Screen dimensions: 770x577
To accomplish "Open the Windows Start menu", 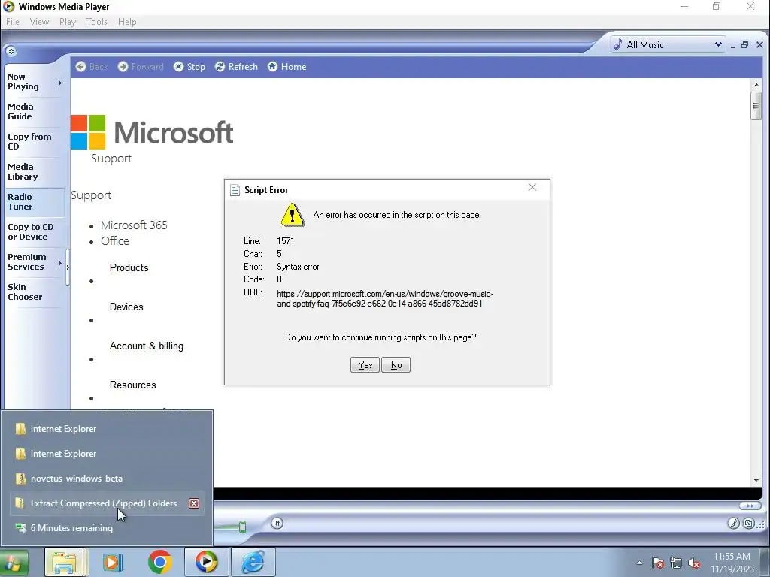I will click(14, 562).
